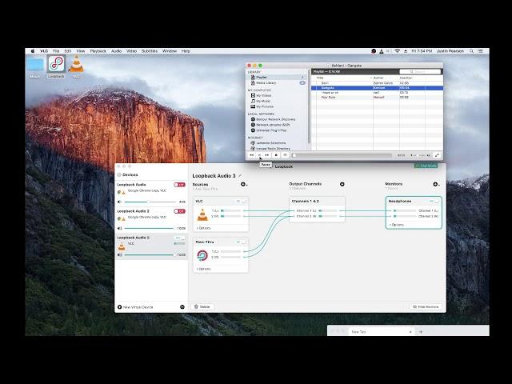Open Spotlight search magnifier in menu bar
The image size is (512, 384).
click(471, 51)
